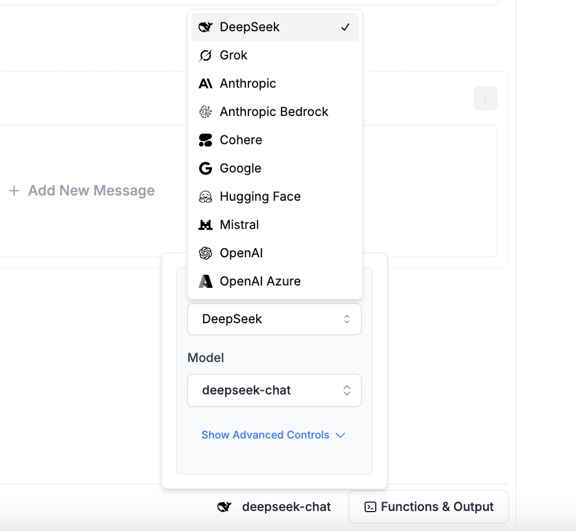The height and width of the screenshot is (531, 576).
Task: Select the Mistral provider icon
Action: 205,224
